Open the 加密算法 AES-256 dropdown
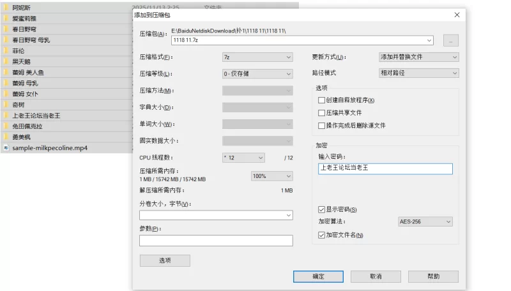511x291 pixels. coord(425,221)
